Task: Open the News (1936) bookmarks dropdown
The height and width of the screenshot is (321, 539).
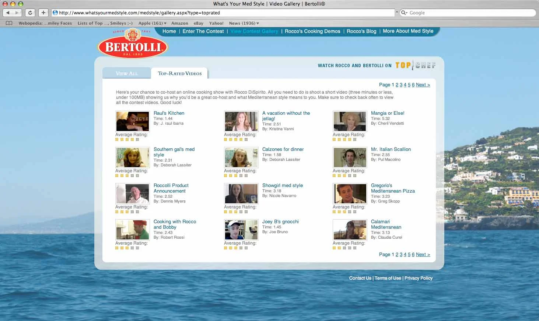Action: coord(244,23)
